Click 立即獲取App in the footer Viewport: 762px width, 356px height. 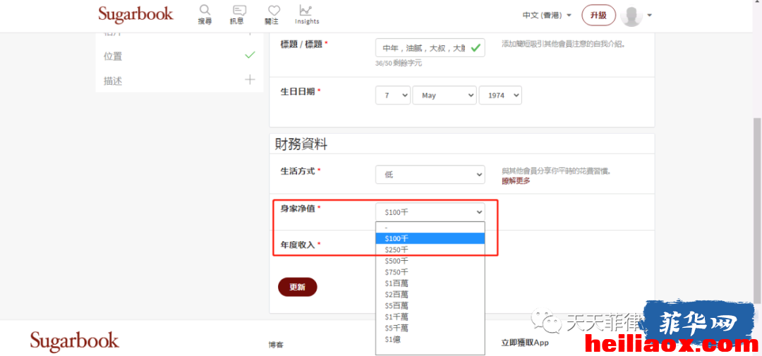point(525,343)
